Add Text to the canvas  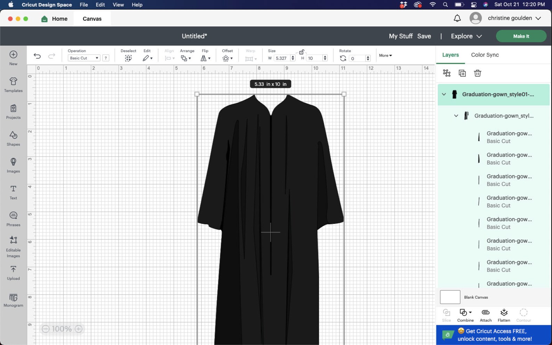pyautogui.click(x=13, y=192)
